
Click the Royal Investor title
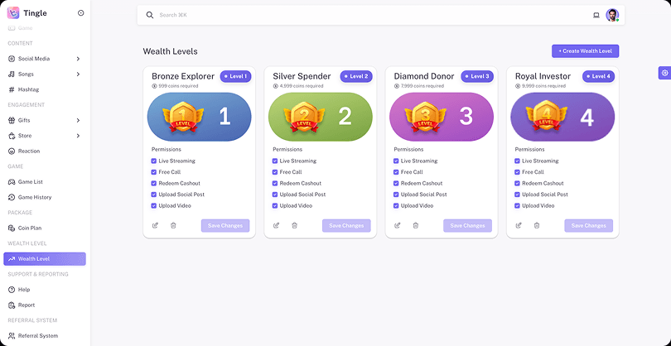(543, 76)
